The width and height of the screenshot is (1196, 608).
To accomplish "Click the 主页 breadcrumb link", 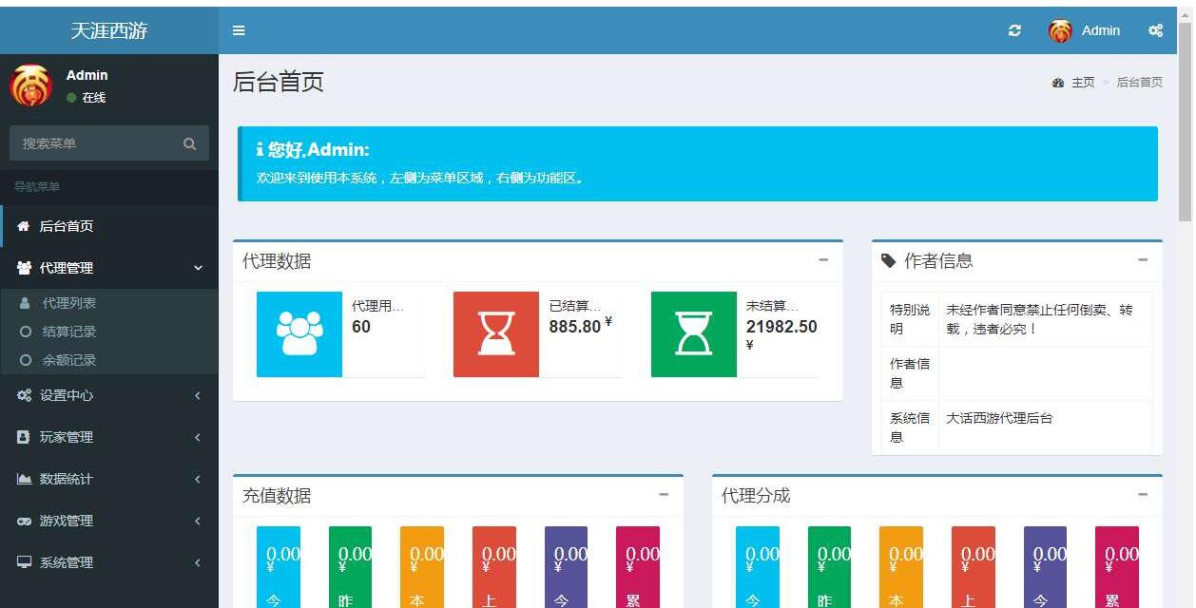I will (1082, 83).
